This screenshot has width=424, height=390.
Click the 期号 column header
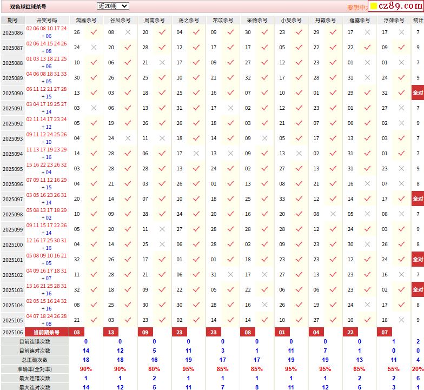(x=12, y=20)
